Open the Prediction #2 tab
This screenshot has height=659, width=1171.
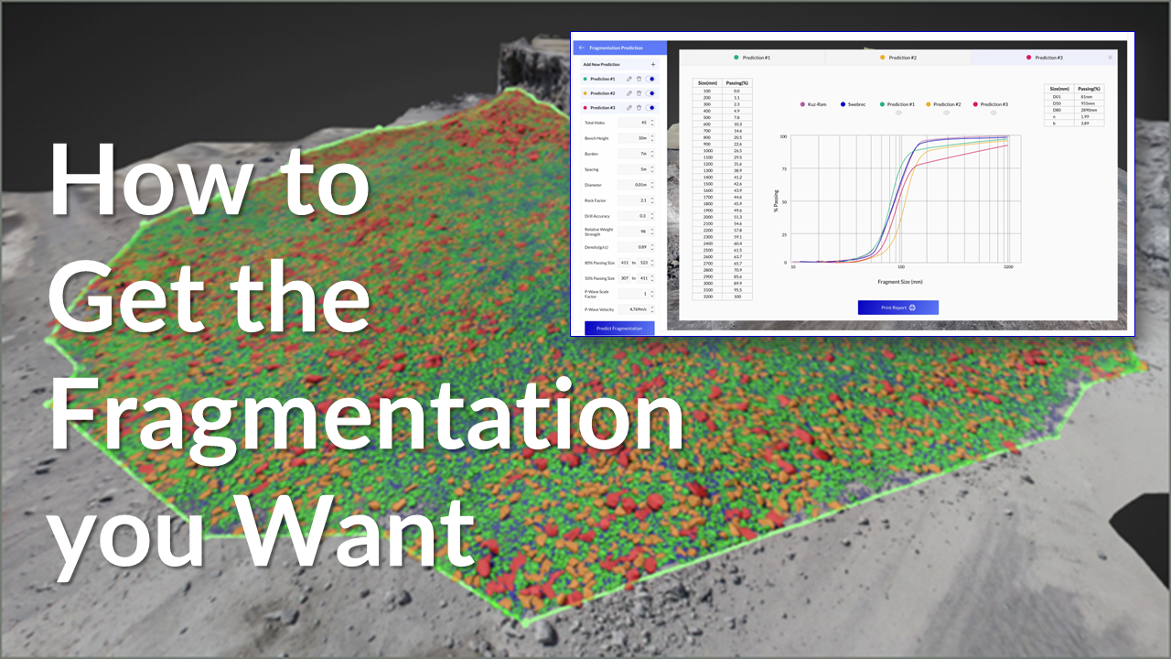(x=902, y=58)
